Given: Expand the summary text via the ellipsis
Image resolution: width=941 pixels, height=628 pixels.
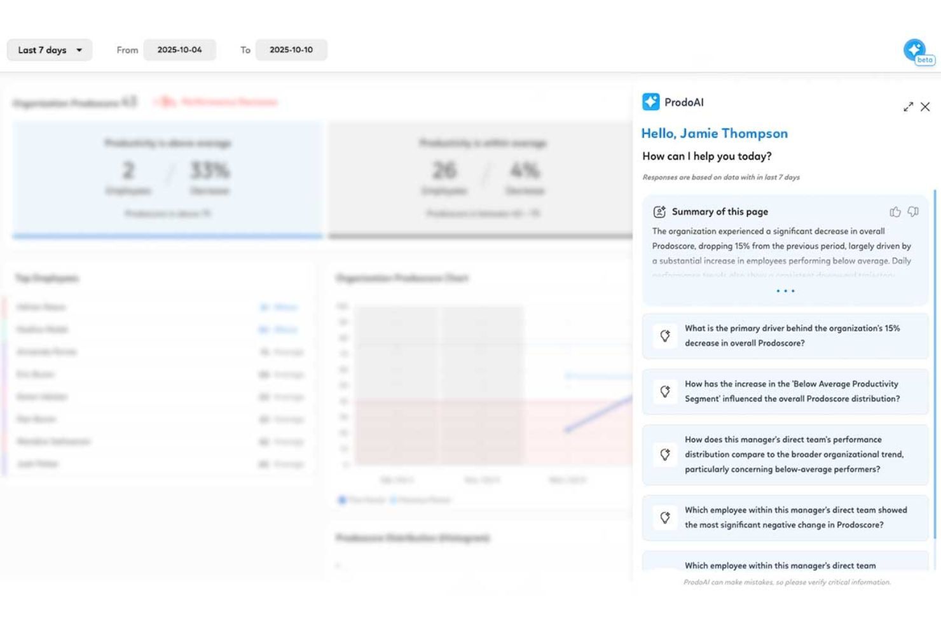Looking at the screenshot, I should [x=785, y=290].
